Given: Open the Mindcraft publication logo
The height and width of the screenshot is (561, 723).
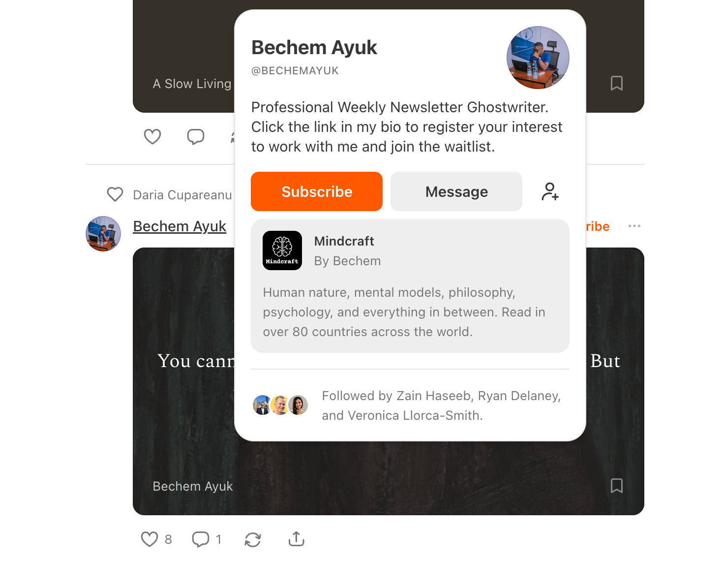Looking at the screenshot, I should click(x=282, y=250).
